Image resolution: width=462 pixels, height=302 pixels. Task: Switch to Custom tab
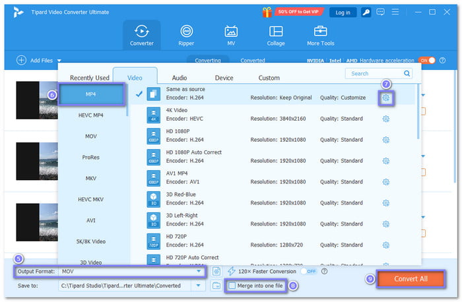(269, 78)
